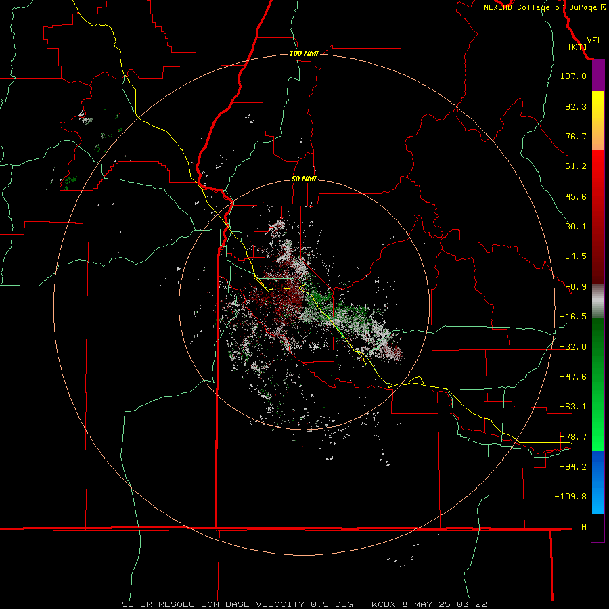The height and width of the screenshot is (609, 609).
Task: Click the 30.1 legend value
Action: pyautogui.click(x=576, y=227)
